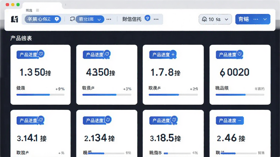280x157 pixels.
Task: Click the progress bar on the 4350 card
Action: 107,95
